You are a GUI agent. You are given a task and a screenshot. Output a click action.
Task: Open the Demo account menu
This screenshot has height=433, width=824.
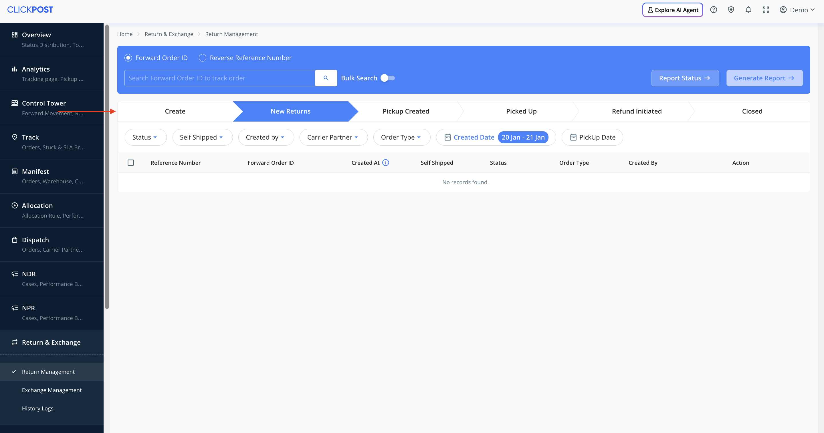point(799,10)
